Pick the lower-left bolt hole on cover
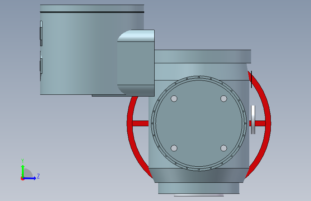Viewport: 311px width, 201px height. pos(174,148)
